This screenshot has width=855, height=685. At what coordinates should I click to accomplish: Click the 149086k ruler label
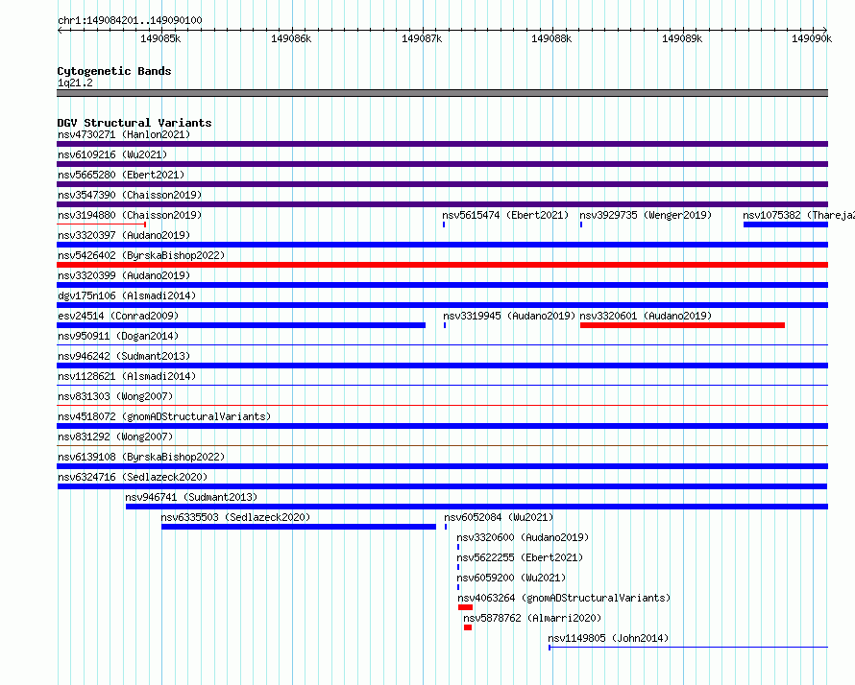(x=291, y=38)
